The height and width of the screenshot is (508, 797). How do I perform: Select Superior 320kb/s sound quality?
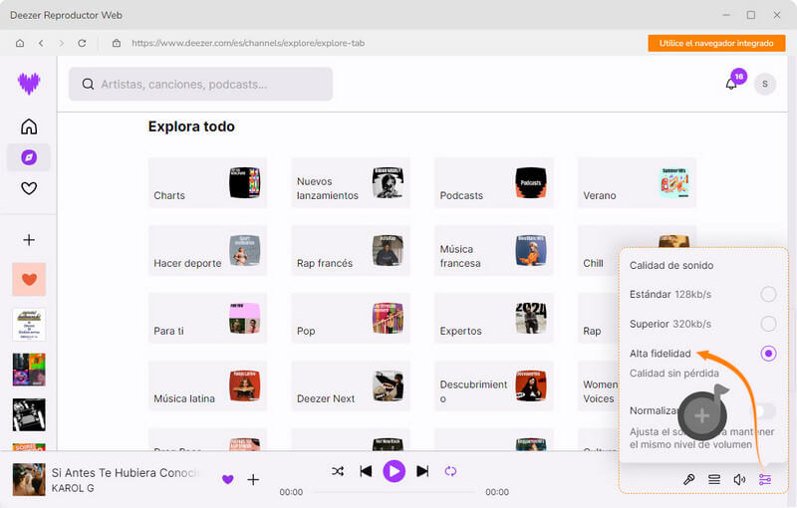click(x=768, y=324)
